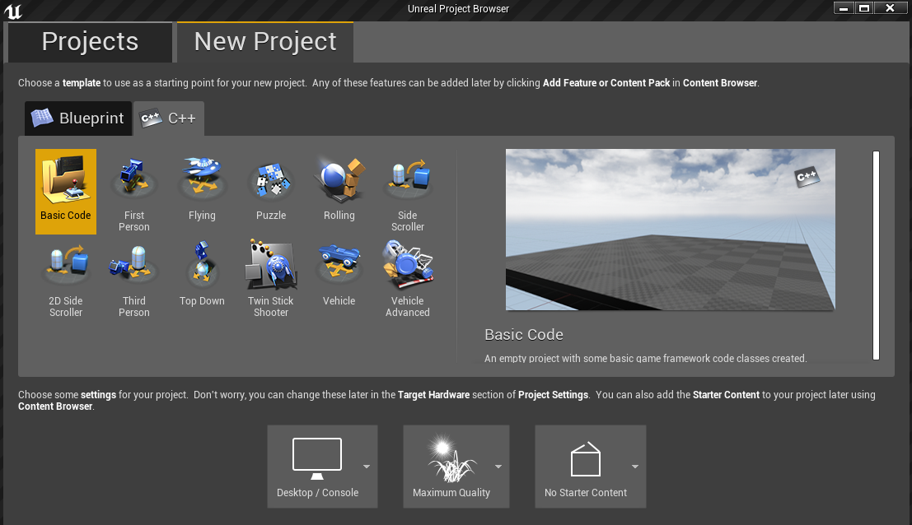Viewport: 912px width, 525px height.
Task: Select the Basic Code template icon
Action: tap(65, 179)
